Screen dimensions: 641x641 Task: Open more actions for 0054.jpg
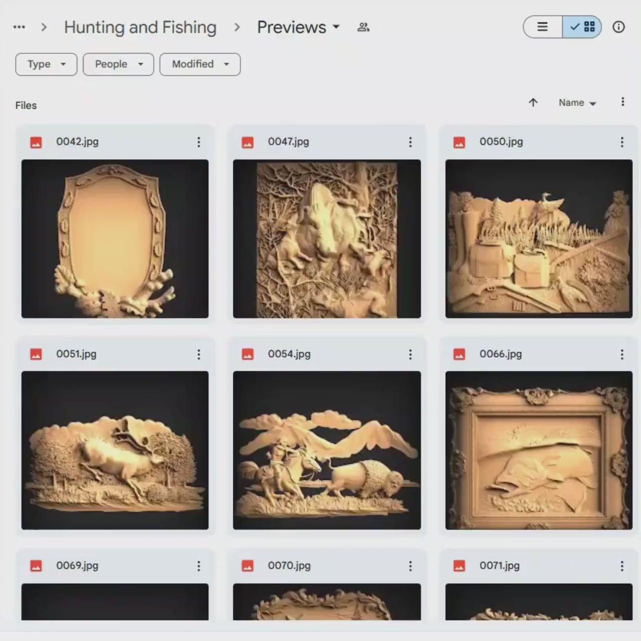point(410,355)
